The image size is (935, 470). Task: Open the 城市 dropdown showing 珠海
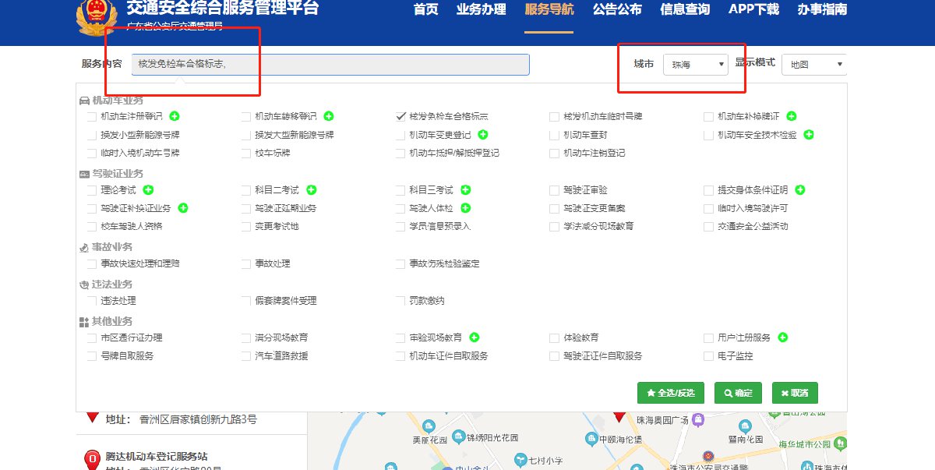[x=695, y=65]
